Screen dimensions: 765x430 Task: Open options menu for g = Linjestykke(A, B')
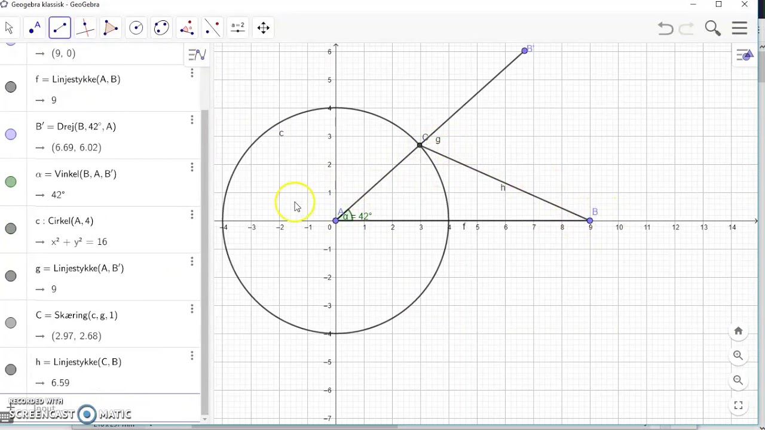[x=192, y=262]
